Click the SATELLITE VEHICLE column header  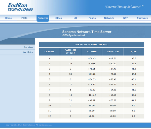70,52
